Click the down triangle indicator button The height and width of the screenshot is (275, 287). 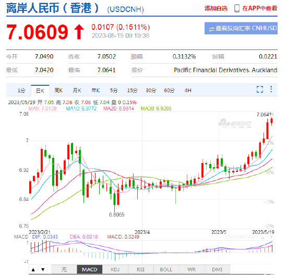pos(43,269)
